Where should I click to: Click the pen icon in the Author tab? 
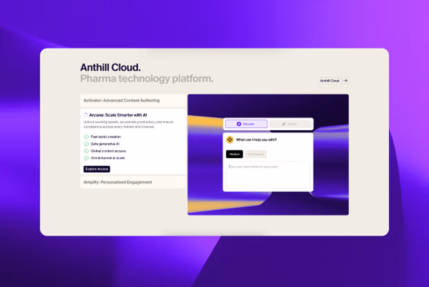click(284, 124)
